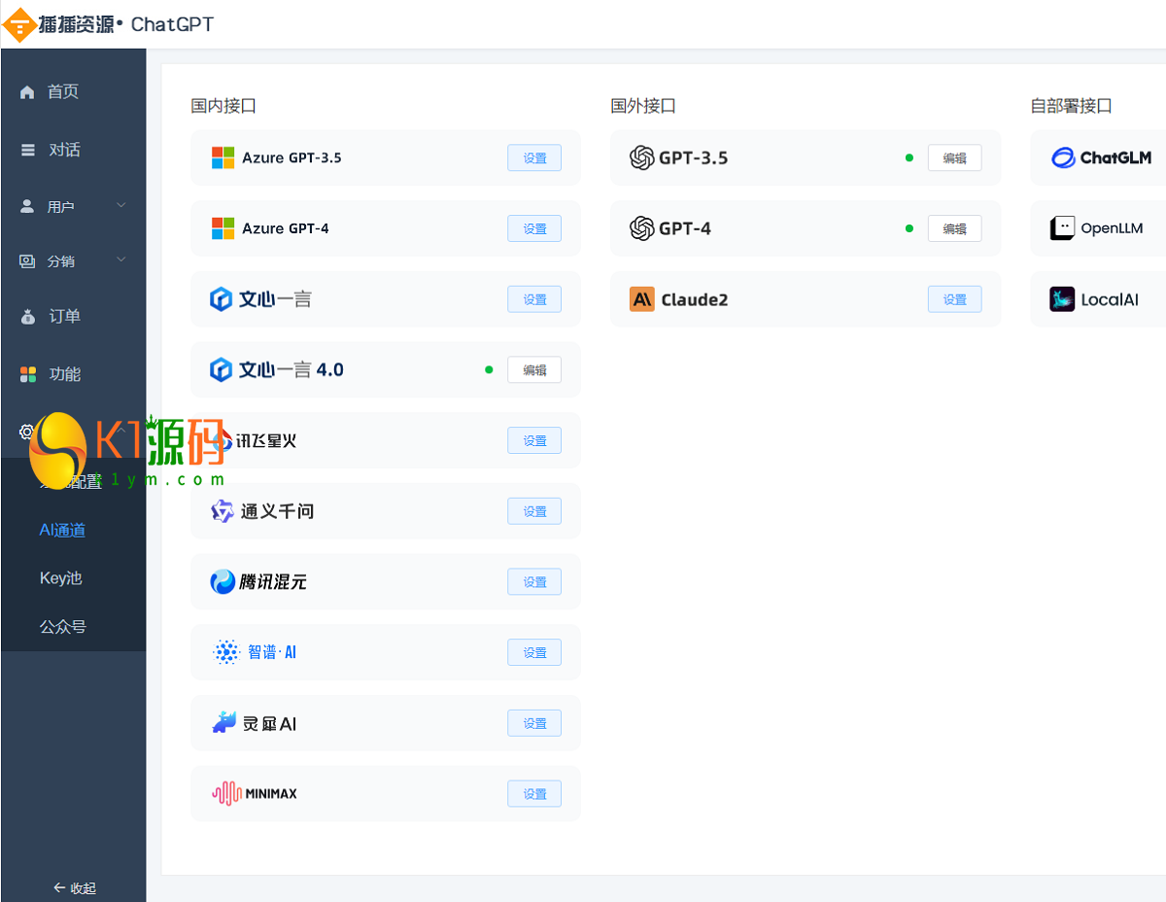Click the 分销 icon in sidebar
This screenshot has width=1166, height=902.
(27, 261)
